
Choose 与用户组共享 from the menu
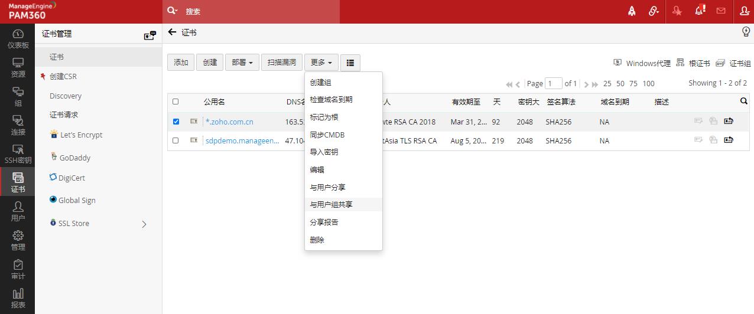[343, 205]
